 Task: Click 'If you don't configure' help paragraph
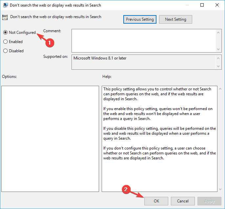click(159, 153)
